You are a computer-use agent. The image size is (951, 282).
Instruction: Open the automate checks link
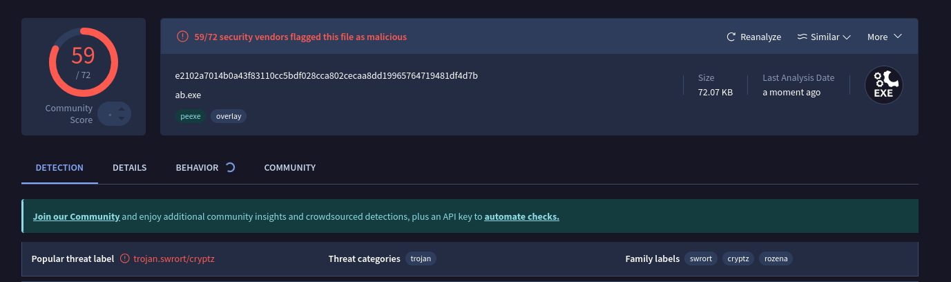pos(521,216)
